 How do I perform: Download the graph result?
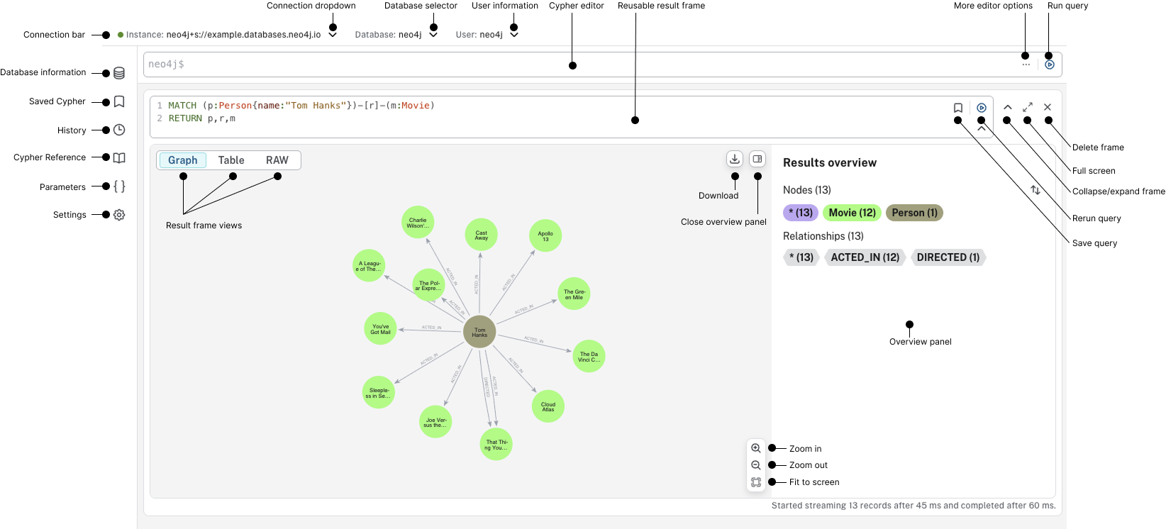[735, 159]
